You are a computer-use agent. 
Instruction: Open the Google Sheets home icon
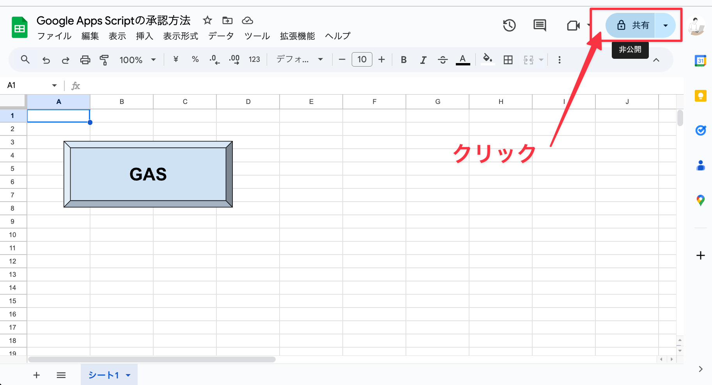[19, 27]
